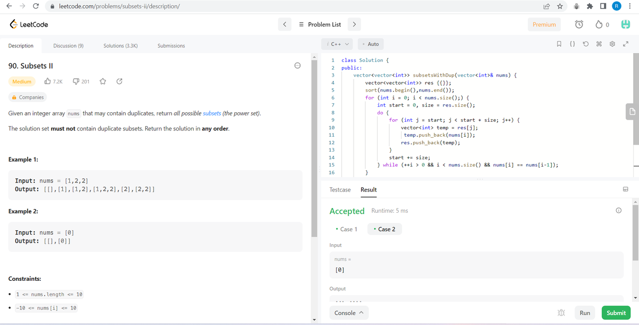
Task: Format code using the curly braces icon
Action: (x=572, y=44)
